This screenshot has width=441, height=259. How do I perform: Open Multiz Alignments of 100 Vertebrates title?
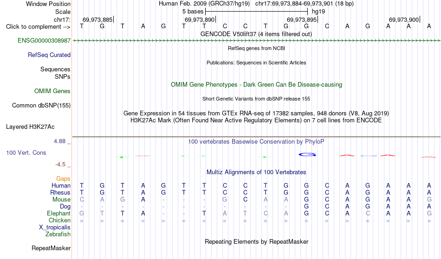[256, 172]
